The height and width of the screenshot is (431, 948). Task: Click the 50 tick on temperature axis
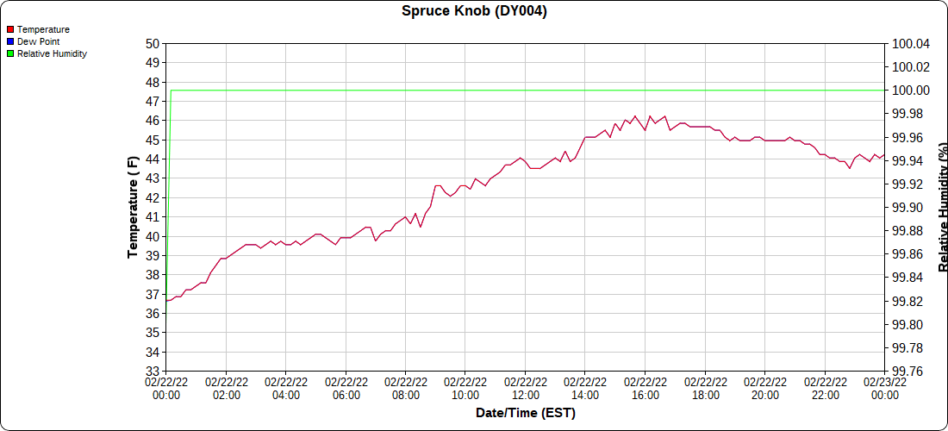click(153, 44)
